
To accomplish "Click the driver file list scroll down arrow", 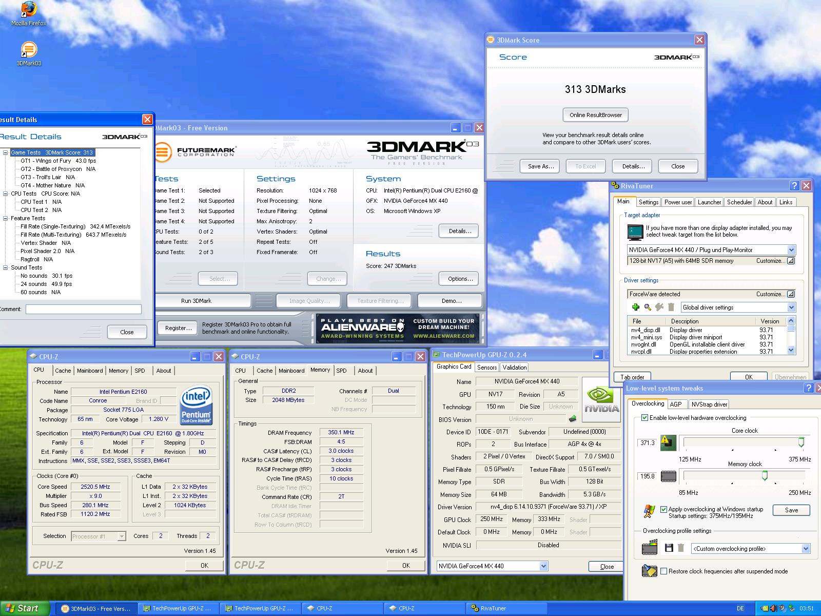I will point(791,350).
